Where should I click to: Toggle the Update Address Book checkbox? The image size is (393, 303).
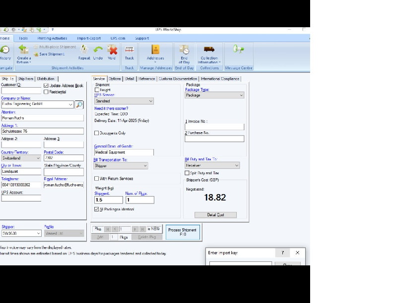coord(46,86)
